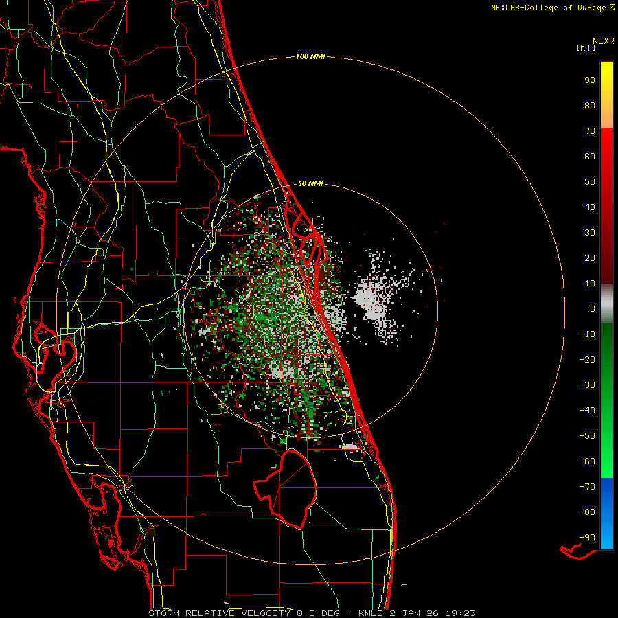Click the positive 50 knot scale label
Viewport: 618px width, 618px height.
[x=590, y=182]
